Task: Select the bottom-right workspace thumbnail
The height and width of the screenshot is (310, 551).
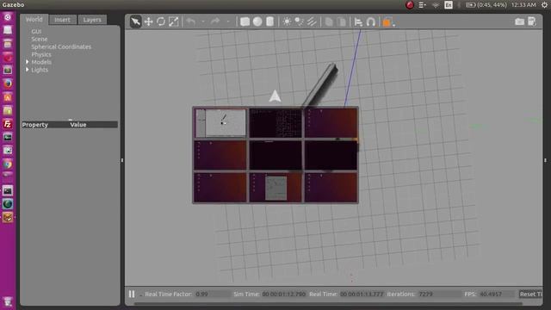Action: (x=331, y=188)
